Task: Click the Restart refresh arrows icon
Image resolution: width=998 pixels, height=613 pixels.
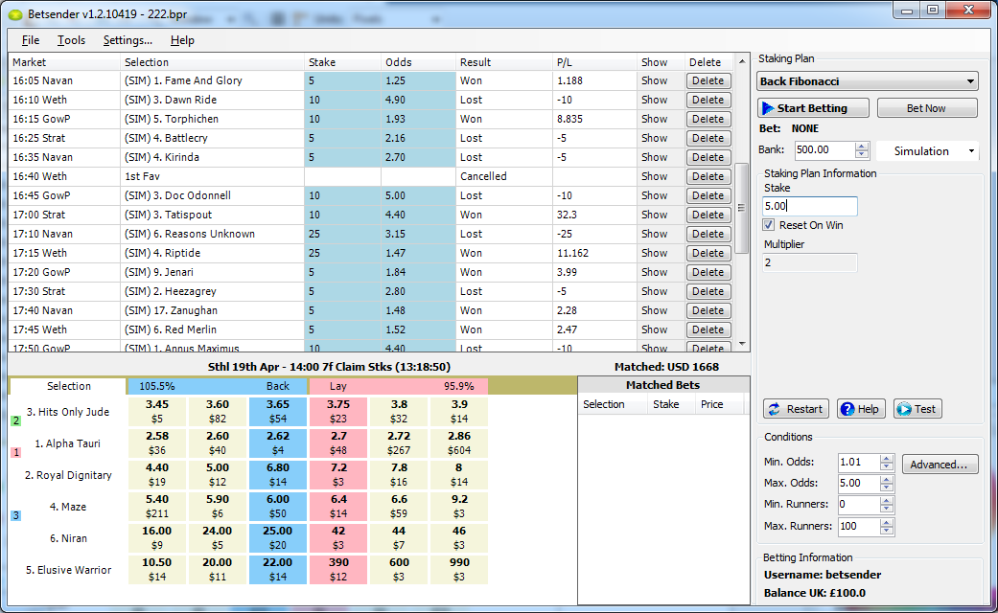Action: point(774,409)
